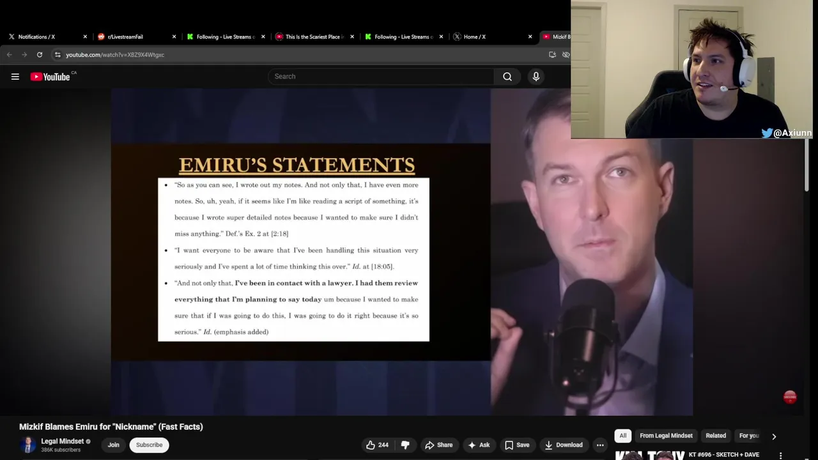Open site information icon in address bar
This screenshot has width=818, height=460.
[58, 55]
